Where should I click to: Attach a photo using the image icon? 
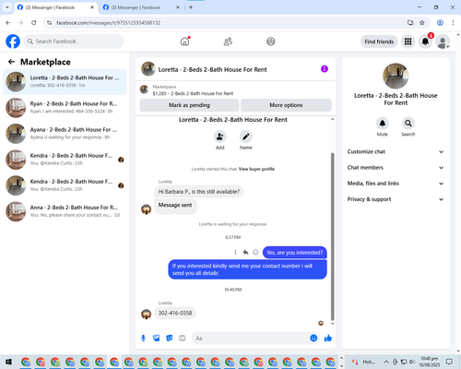157,339
